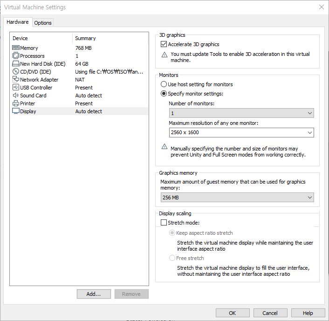Screen dimensions: 329x321
Task: Click the NAT network summary value
Action: tap(80, 80)
